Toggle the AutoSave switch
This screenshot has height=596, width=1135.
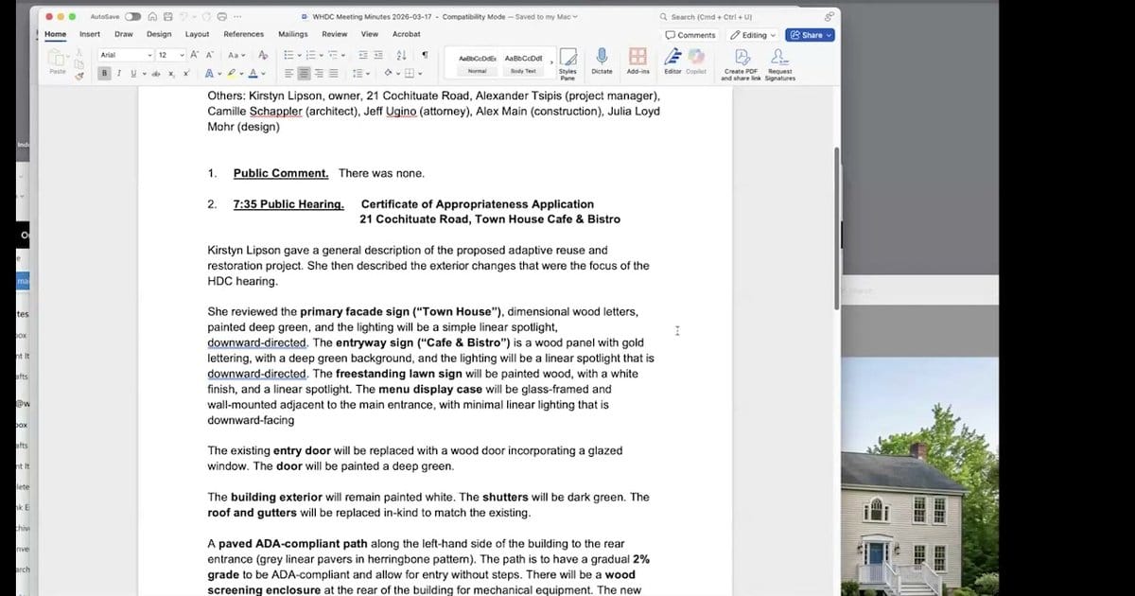pyautogui.click(x=132, y=17)
